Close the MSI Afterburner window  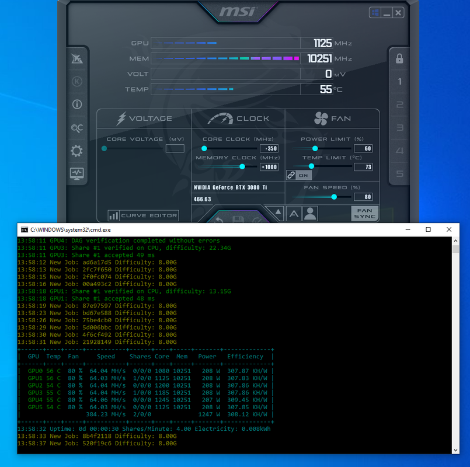click(x=398, y=13)
